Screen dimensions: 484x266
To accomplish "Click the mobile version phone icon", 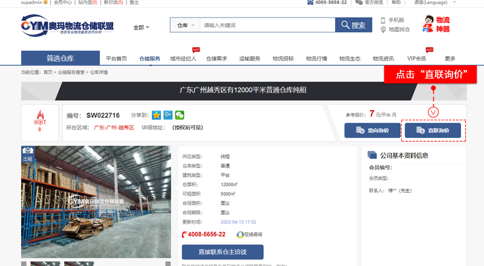I will tap(383, 20).
